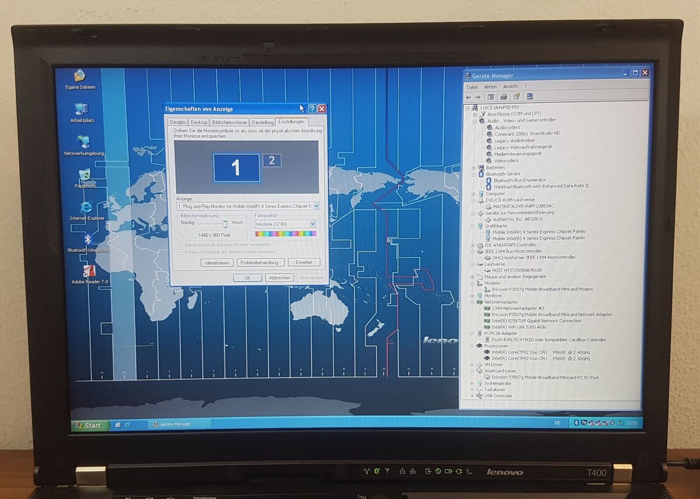Open Bluetooth-Umgebung desktop icon
The width and height of the screenshot is (700, 499).
pyautogui.click(x=88, y=243)
